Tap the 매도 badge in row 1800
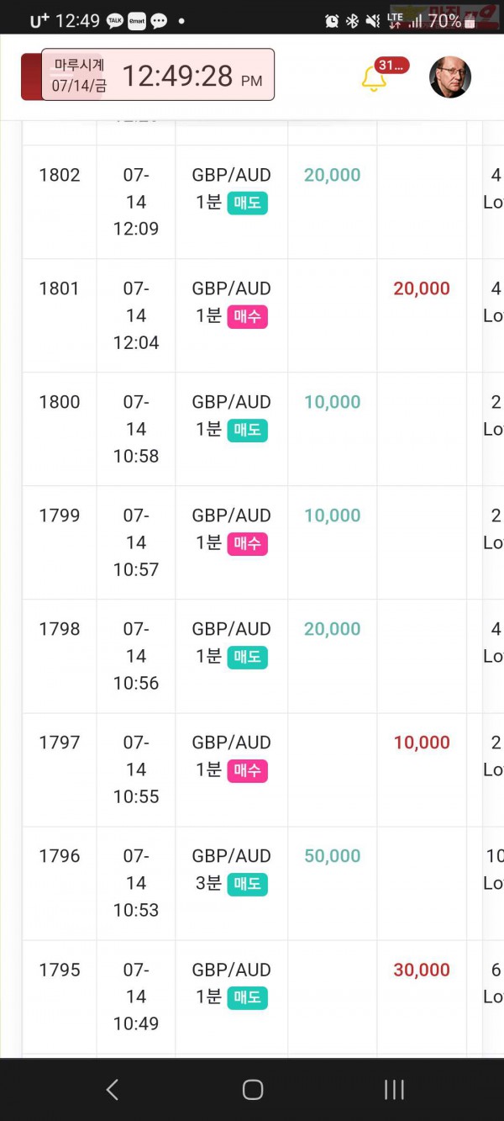The height and width of the screenshot is (1121, 504). [x=247, y=430]
